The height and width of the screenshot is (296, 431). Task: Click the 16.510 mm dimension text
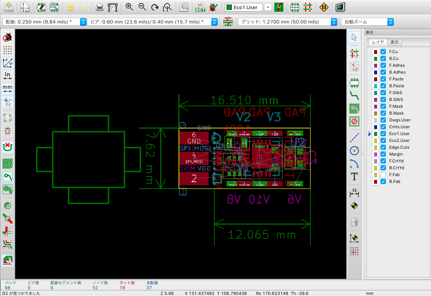(x=244, y=100)
